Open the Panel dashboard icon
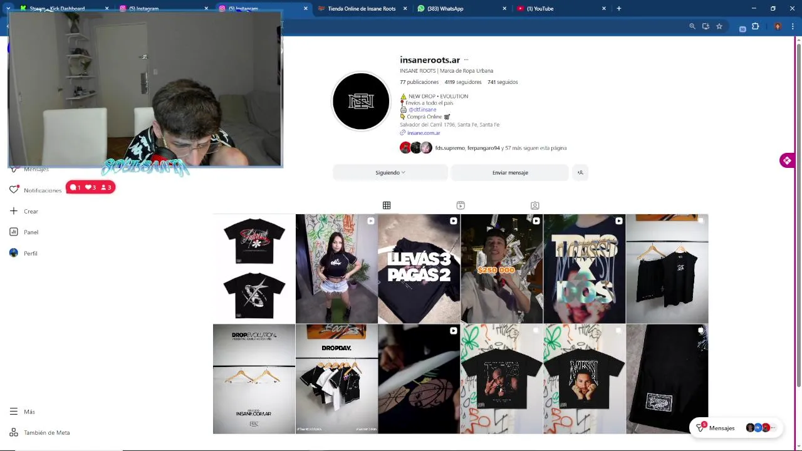 14,232
